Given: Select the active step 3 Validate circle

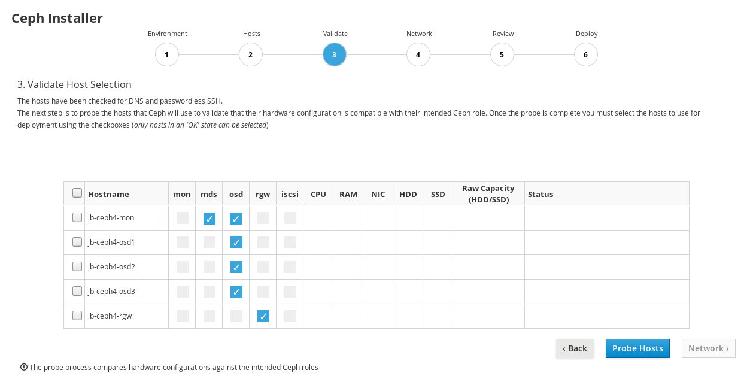Looking at the screenshot, I should pyautogui.click(x=334, y=54).
